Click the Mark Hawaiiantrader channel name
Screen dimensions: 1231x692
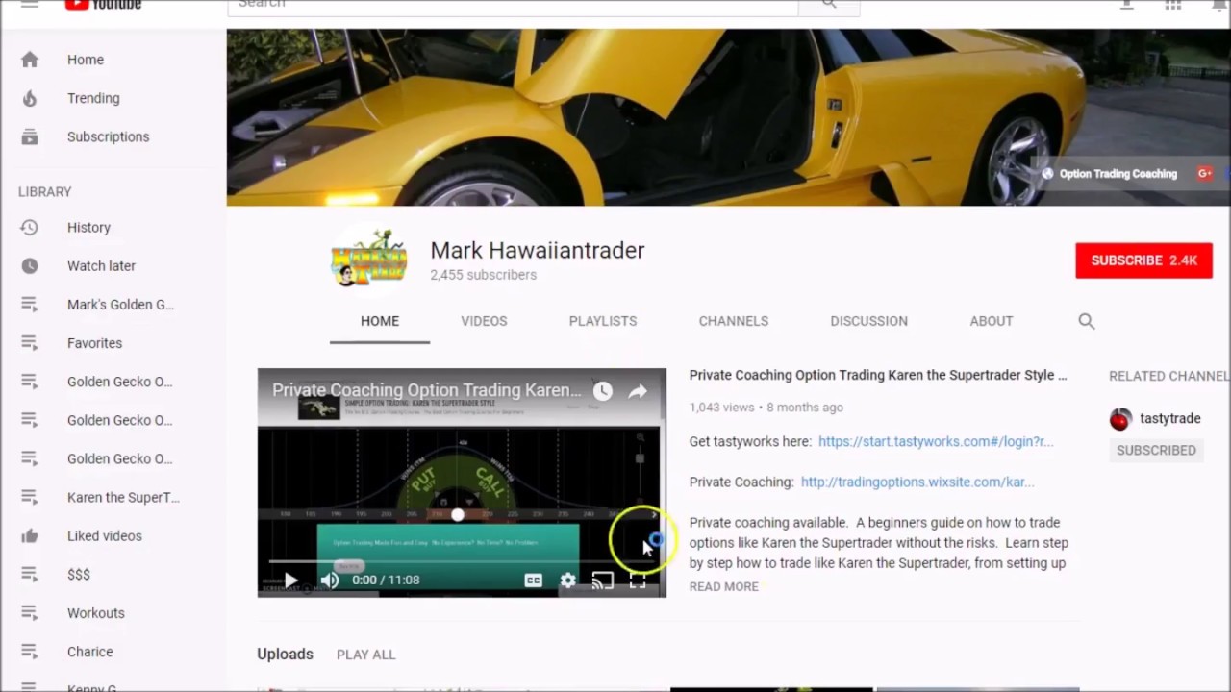(537, 250)
